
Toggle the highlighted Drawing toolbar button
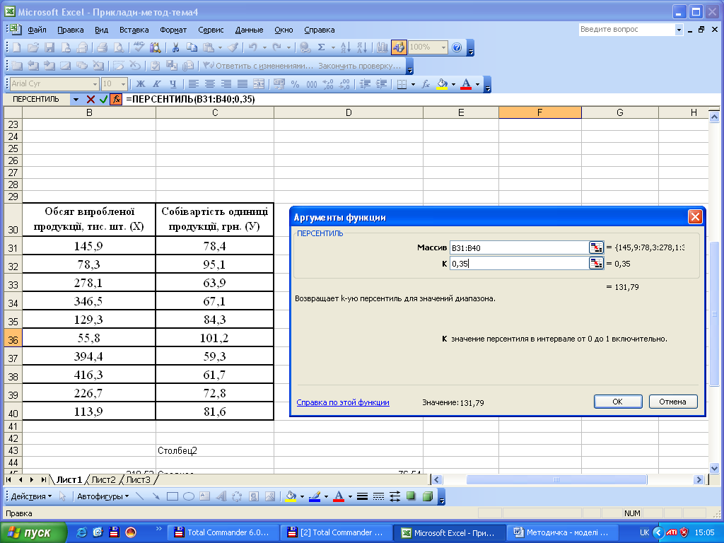point(399,47)
